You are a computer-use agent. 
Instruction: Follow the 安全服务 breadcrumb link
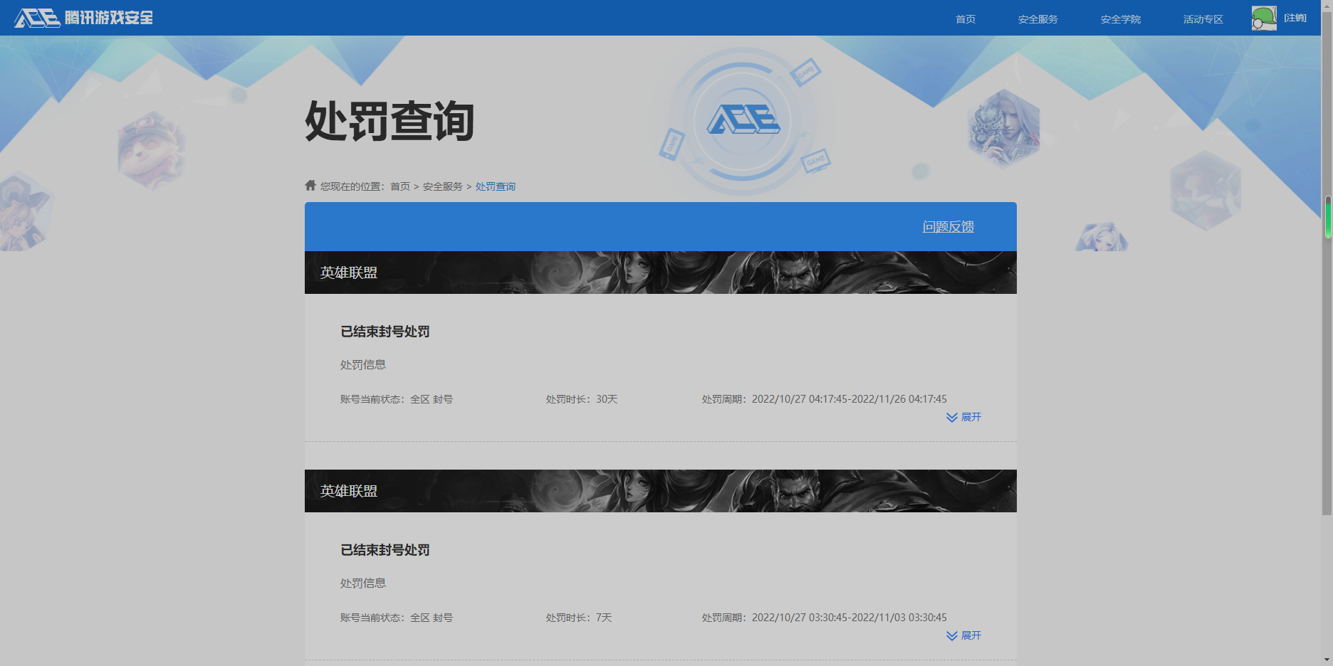[443, 186]
